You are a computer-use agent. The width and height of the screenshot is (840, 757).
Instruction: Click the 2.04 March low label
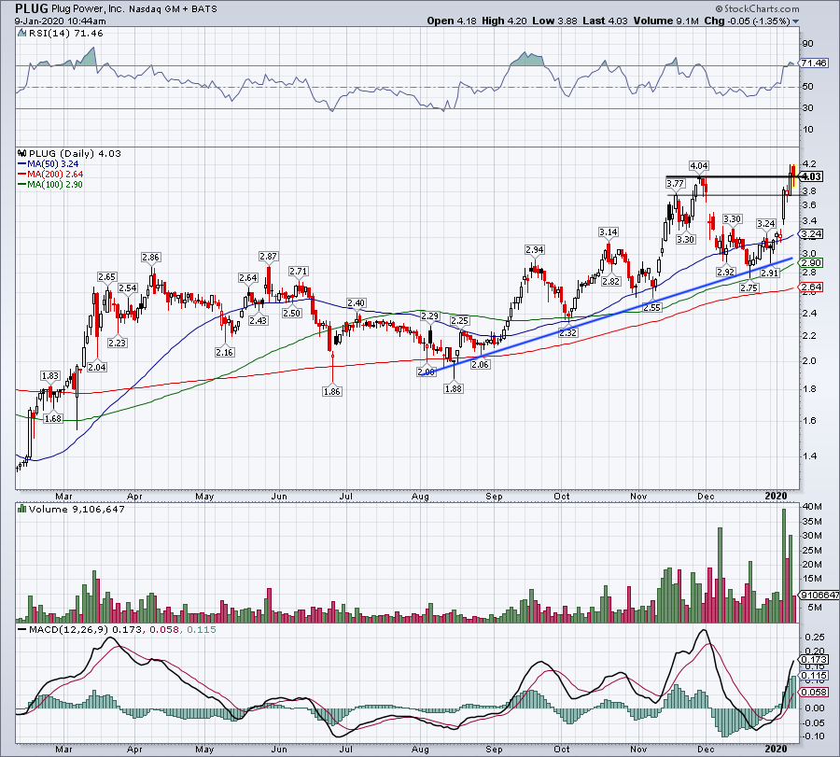[x=97, y=367]
